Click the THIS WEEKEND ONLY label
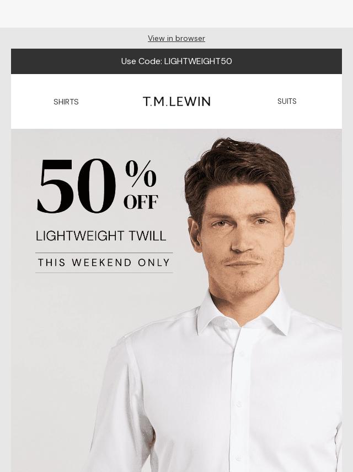Image resolution: width=353 pixels, height=472 pixels. [x=104, y=263]
